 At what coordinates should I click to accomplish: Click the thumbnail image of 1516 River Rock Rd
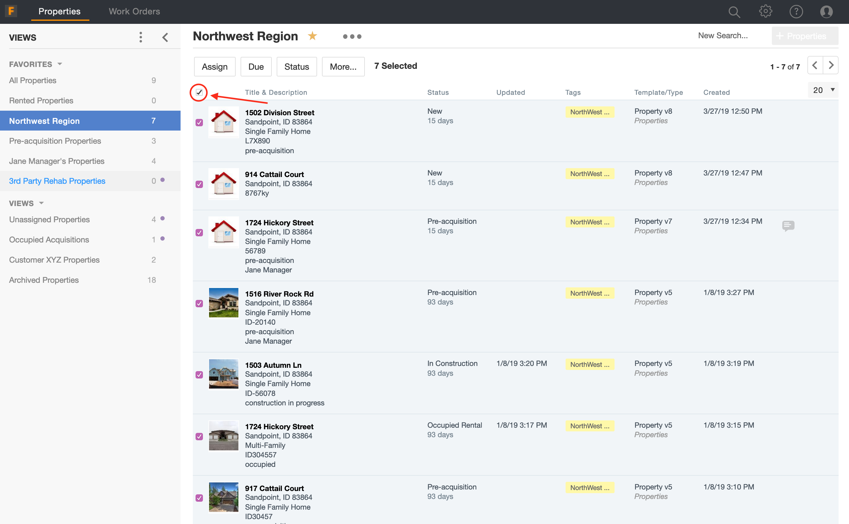click(223, 303)
